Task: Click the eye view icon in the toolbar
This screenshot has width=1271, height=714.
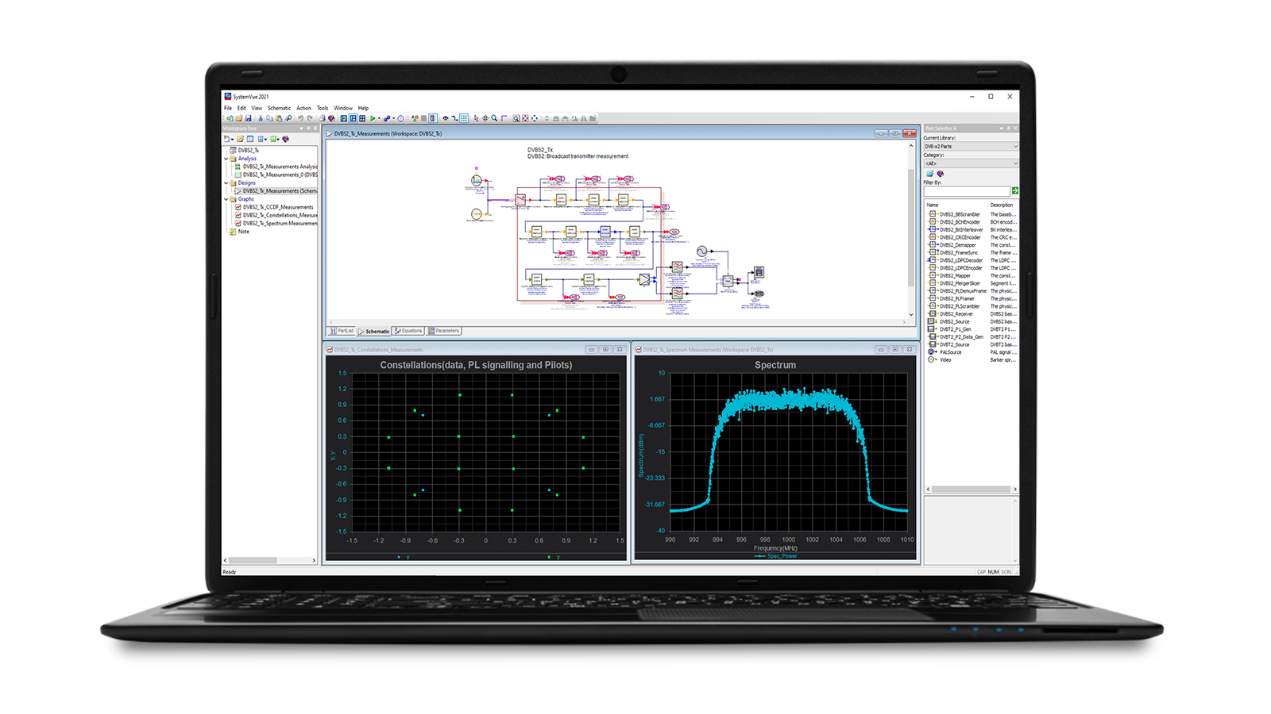Action: pos(445,118)
